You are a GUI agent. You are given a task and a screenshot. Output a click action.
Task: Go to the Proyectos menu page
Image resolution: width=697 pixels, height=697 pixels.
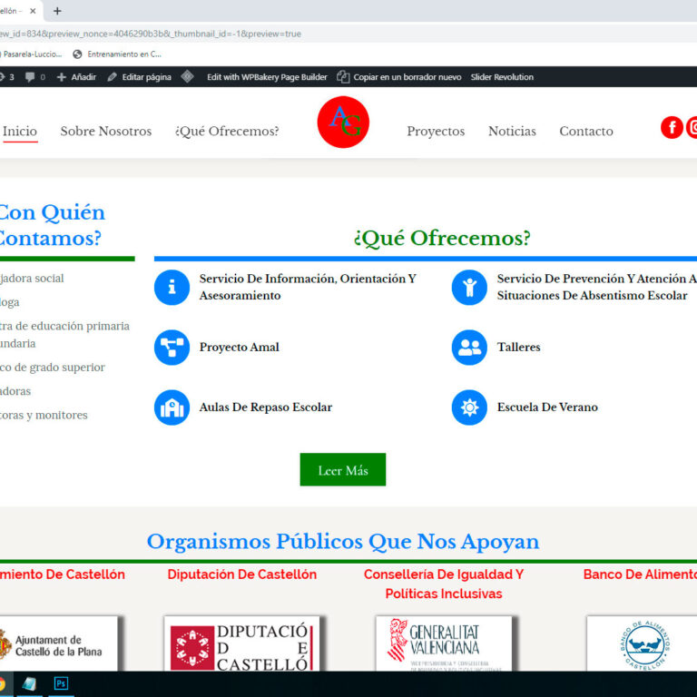pos(436,132)
